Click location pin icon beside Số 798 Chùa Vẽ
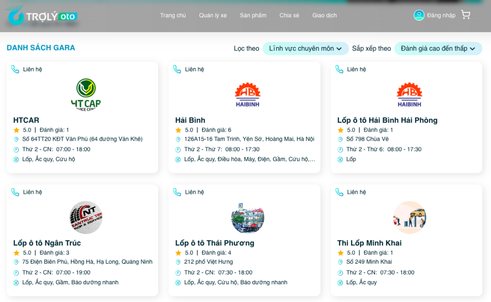The width and height of the screenshot is (491, 302). click(340, 139)
